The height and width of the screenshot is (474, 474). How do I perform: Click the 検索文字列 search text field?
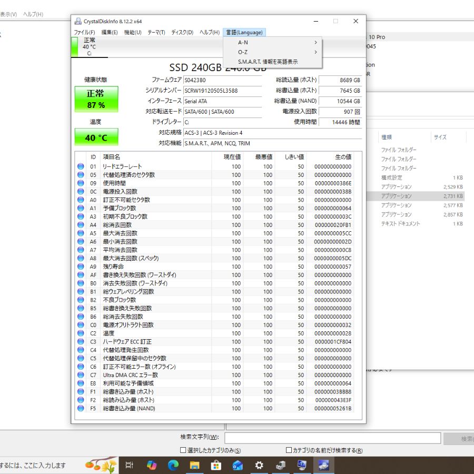point(332,438)
